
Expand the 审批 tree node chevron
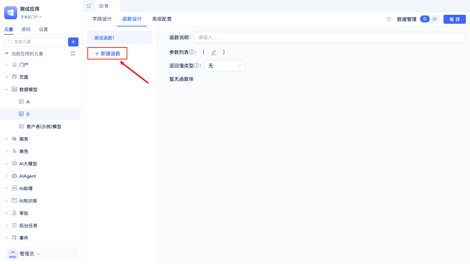[x=7, y=213]
